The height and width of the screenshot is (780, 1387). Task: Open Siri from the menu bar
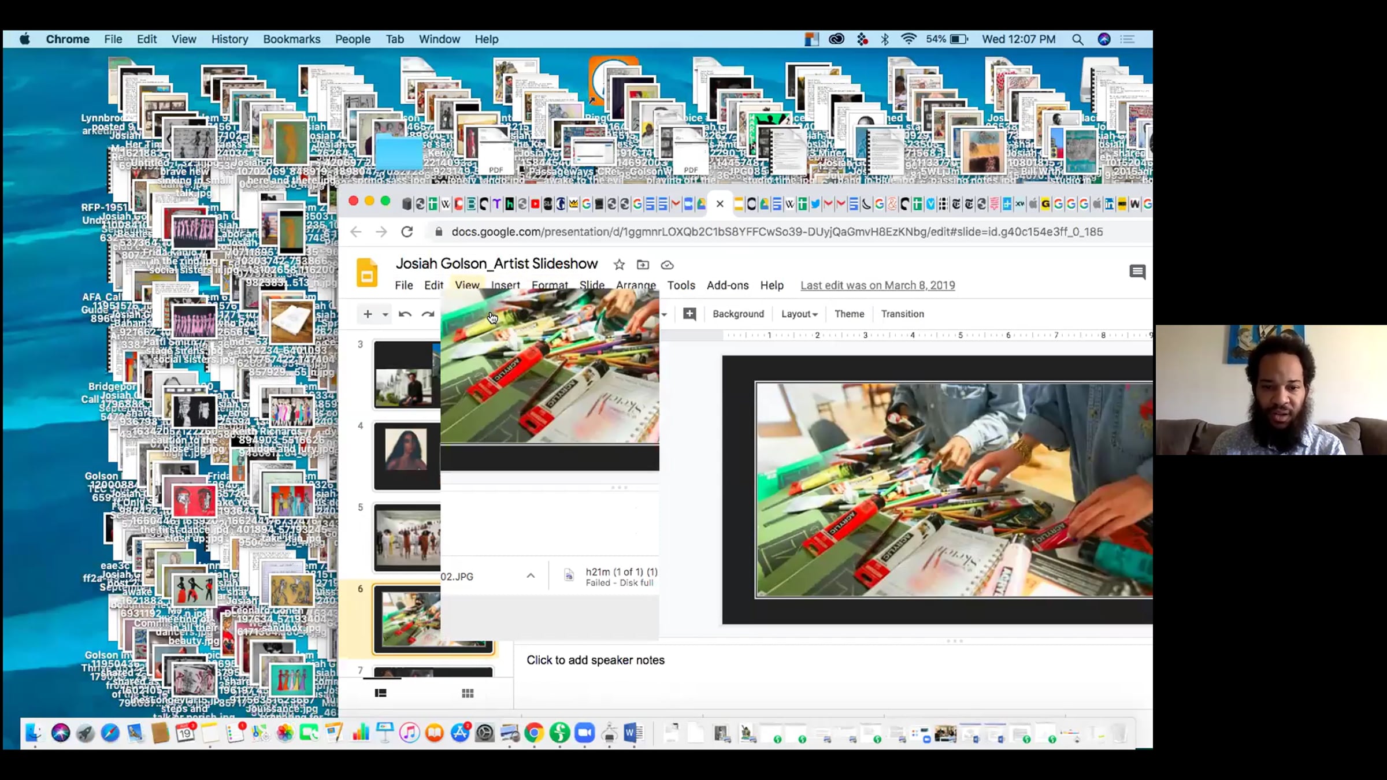1104,39
